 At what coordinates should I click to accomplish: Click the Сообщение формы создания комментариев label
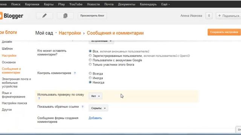tap(58, 120)
